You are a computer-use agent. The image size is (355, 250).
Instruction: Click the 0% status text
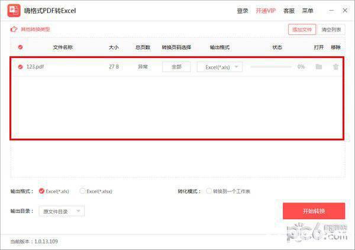pos(301,66)
